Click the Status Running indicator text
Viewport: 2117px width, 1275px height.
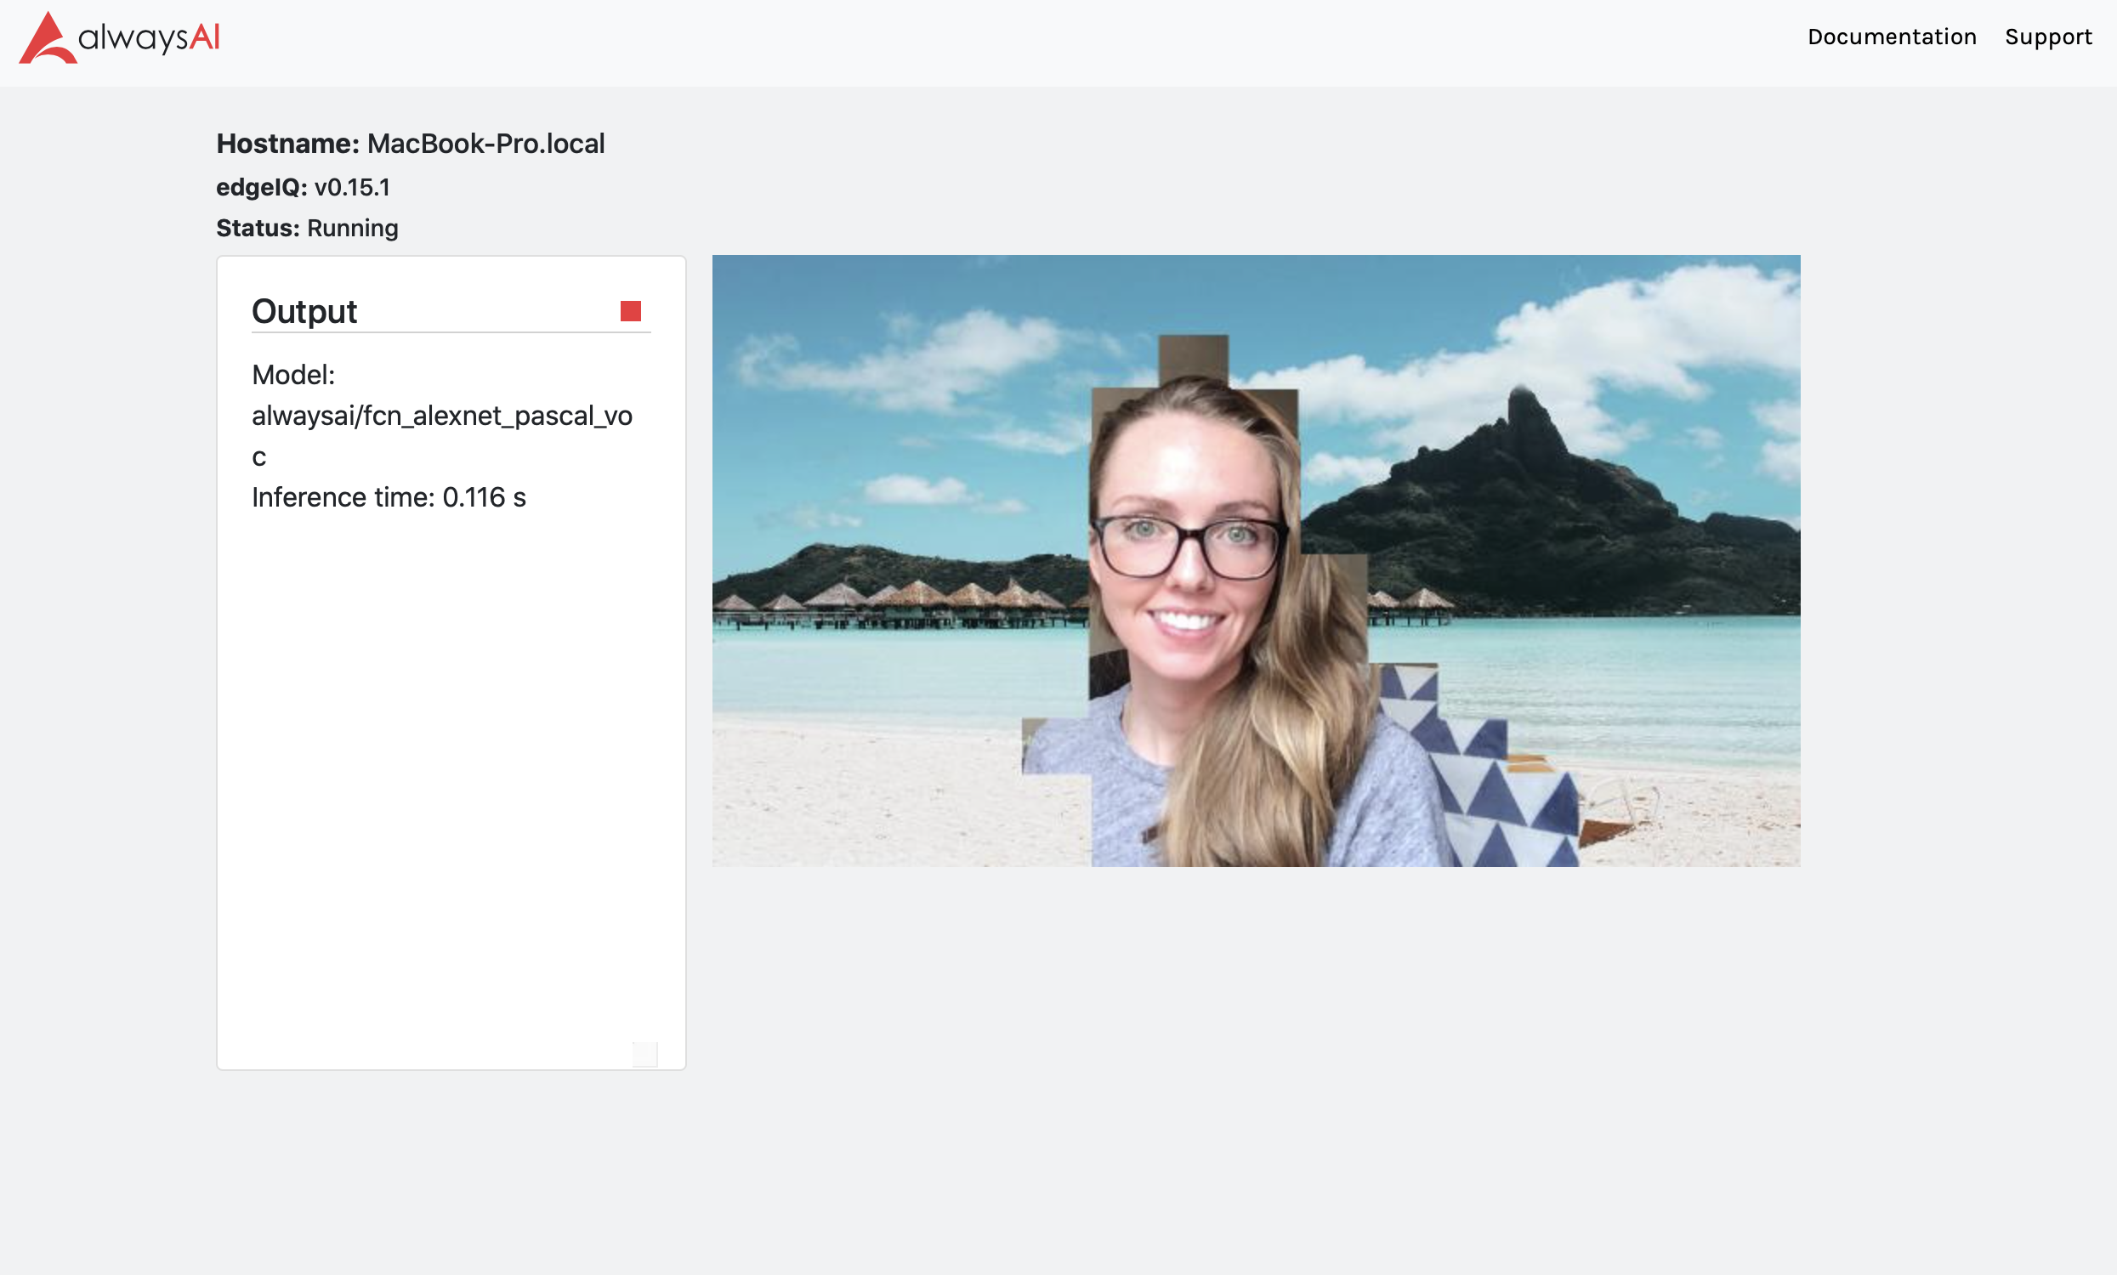pos(352,229)
